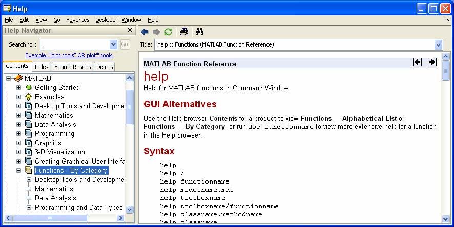Screen dimensions: 454x227
Task: Click the 'help toolboxname/functionname' syntax line
Action: tap(219, 206)
